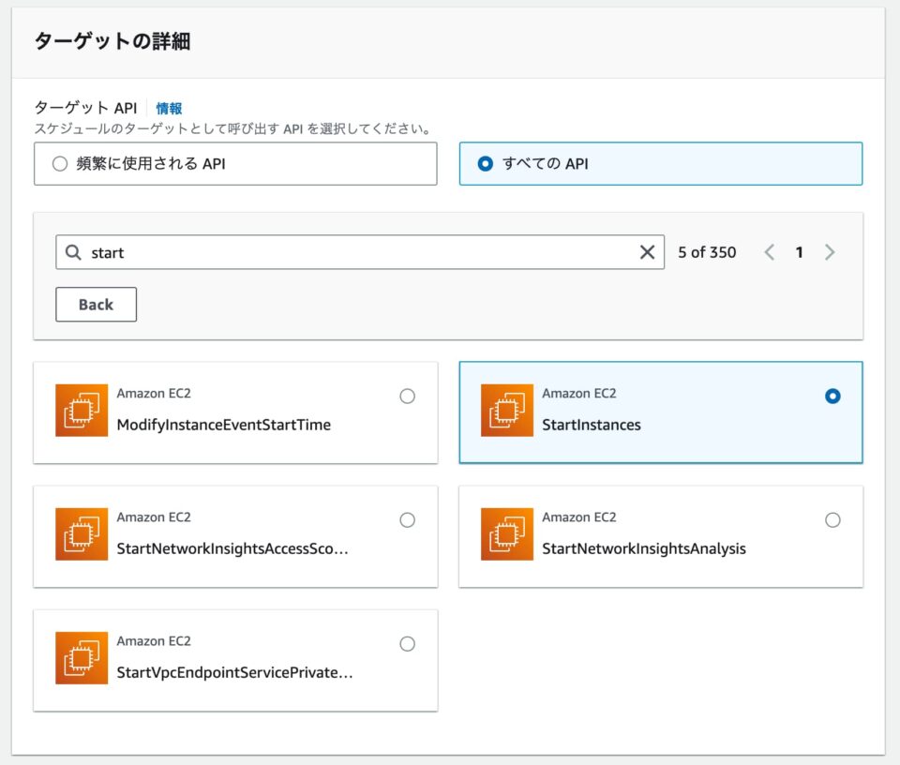This screenshot has height=765, width=900.
Task: Select the 頻繁に使用される API radio option
Action: pyautogui.click(x=59, y=163)
